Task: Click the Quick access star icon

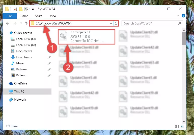Action: coord(11,33)
